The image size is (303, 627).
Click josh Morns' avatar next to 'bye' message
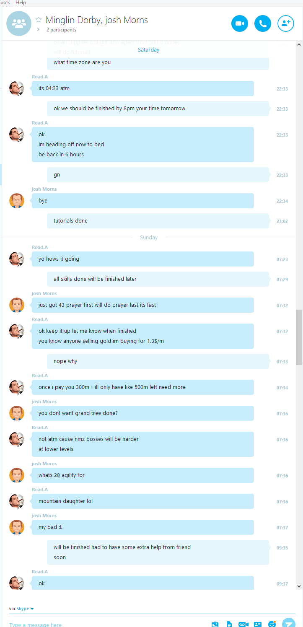(x=17, y=201)
